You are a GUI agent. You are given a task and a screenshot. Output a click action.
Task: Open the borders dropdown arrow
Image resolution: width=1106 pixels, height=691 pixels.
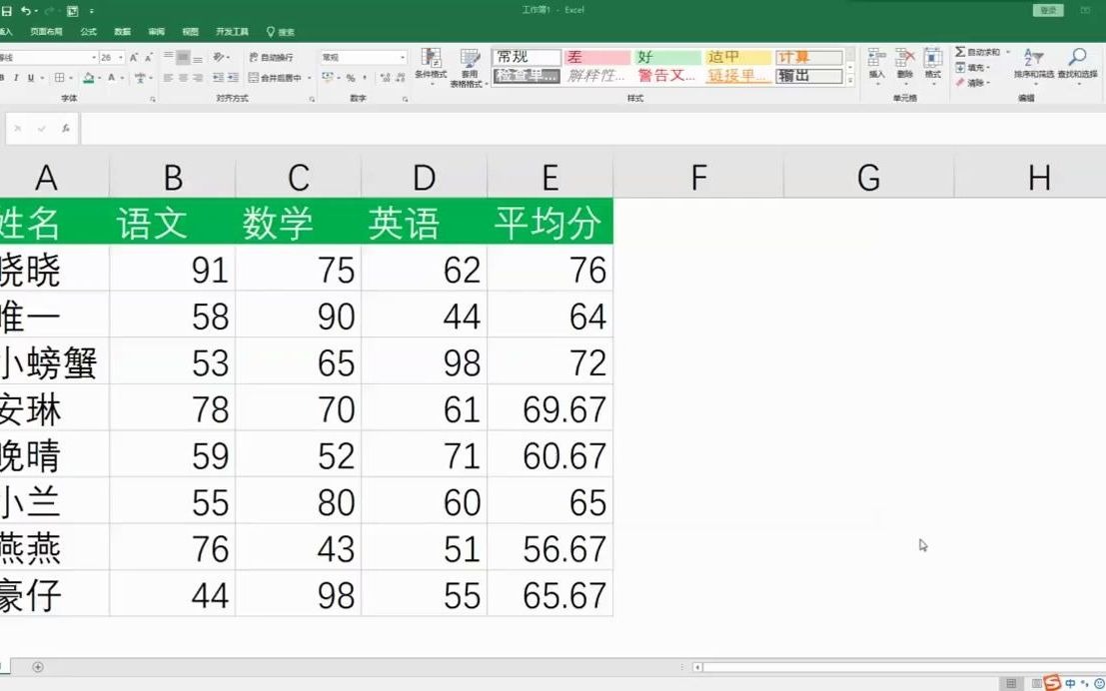pyautogui.click(x=70, y=78)
